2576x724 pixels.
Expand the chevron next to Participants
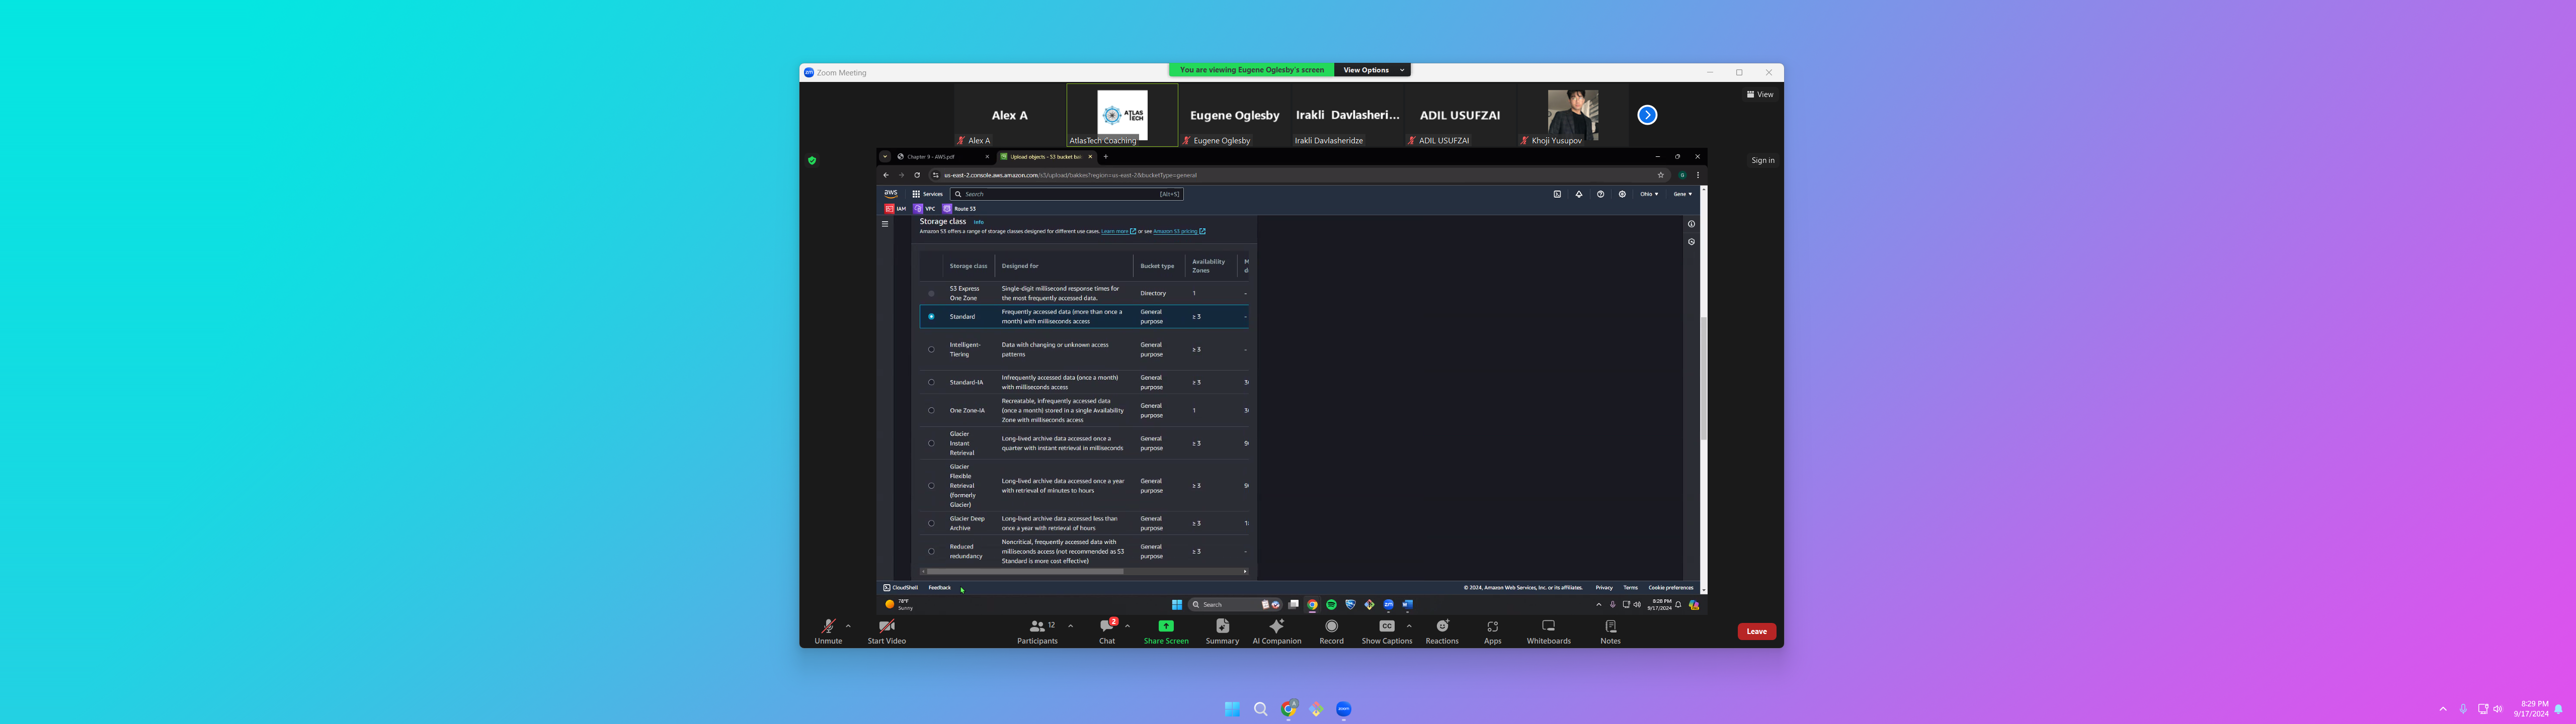pyautogui.click(x=1070, y=626)
